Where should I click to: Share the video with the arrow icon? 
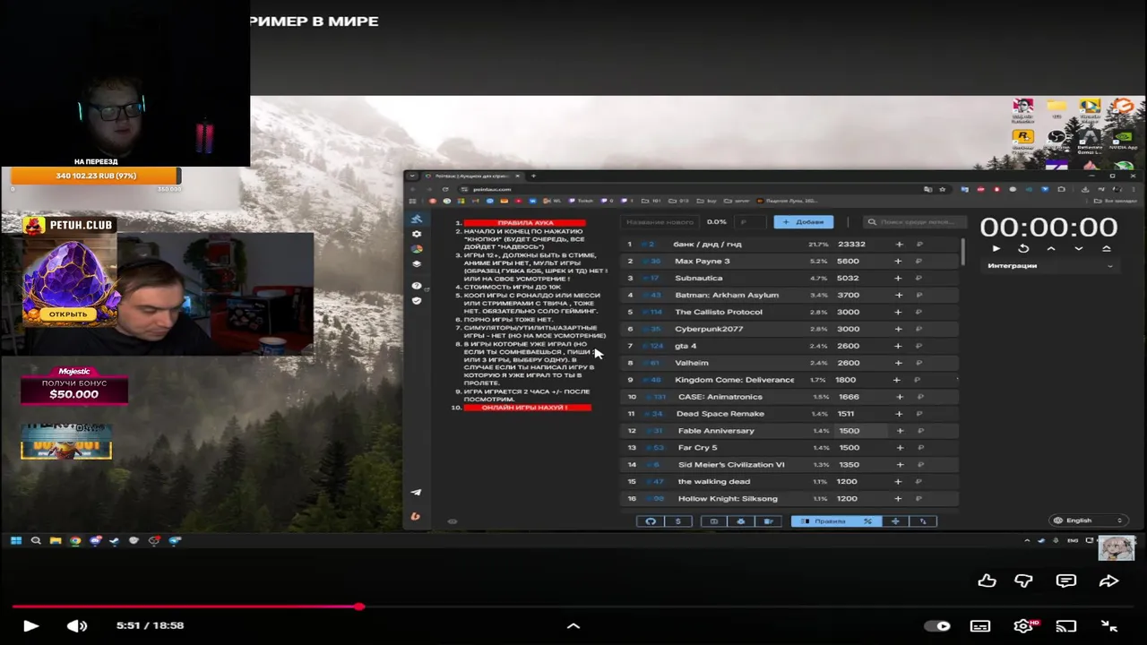tap(1108, 580)
